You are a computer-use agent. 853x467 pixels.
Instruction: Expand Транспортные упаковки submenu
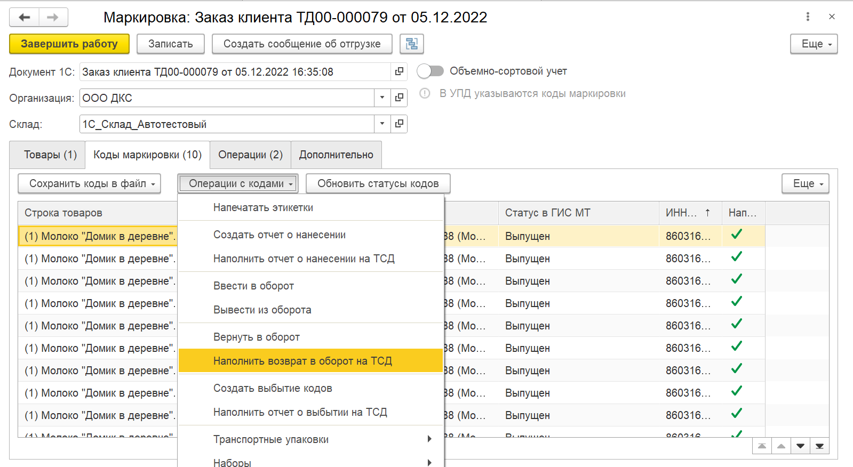point(310,439)
